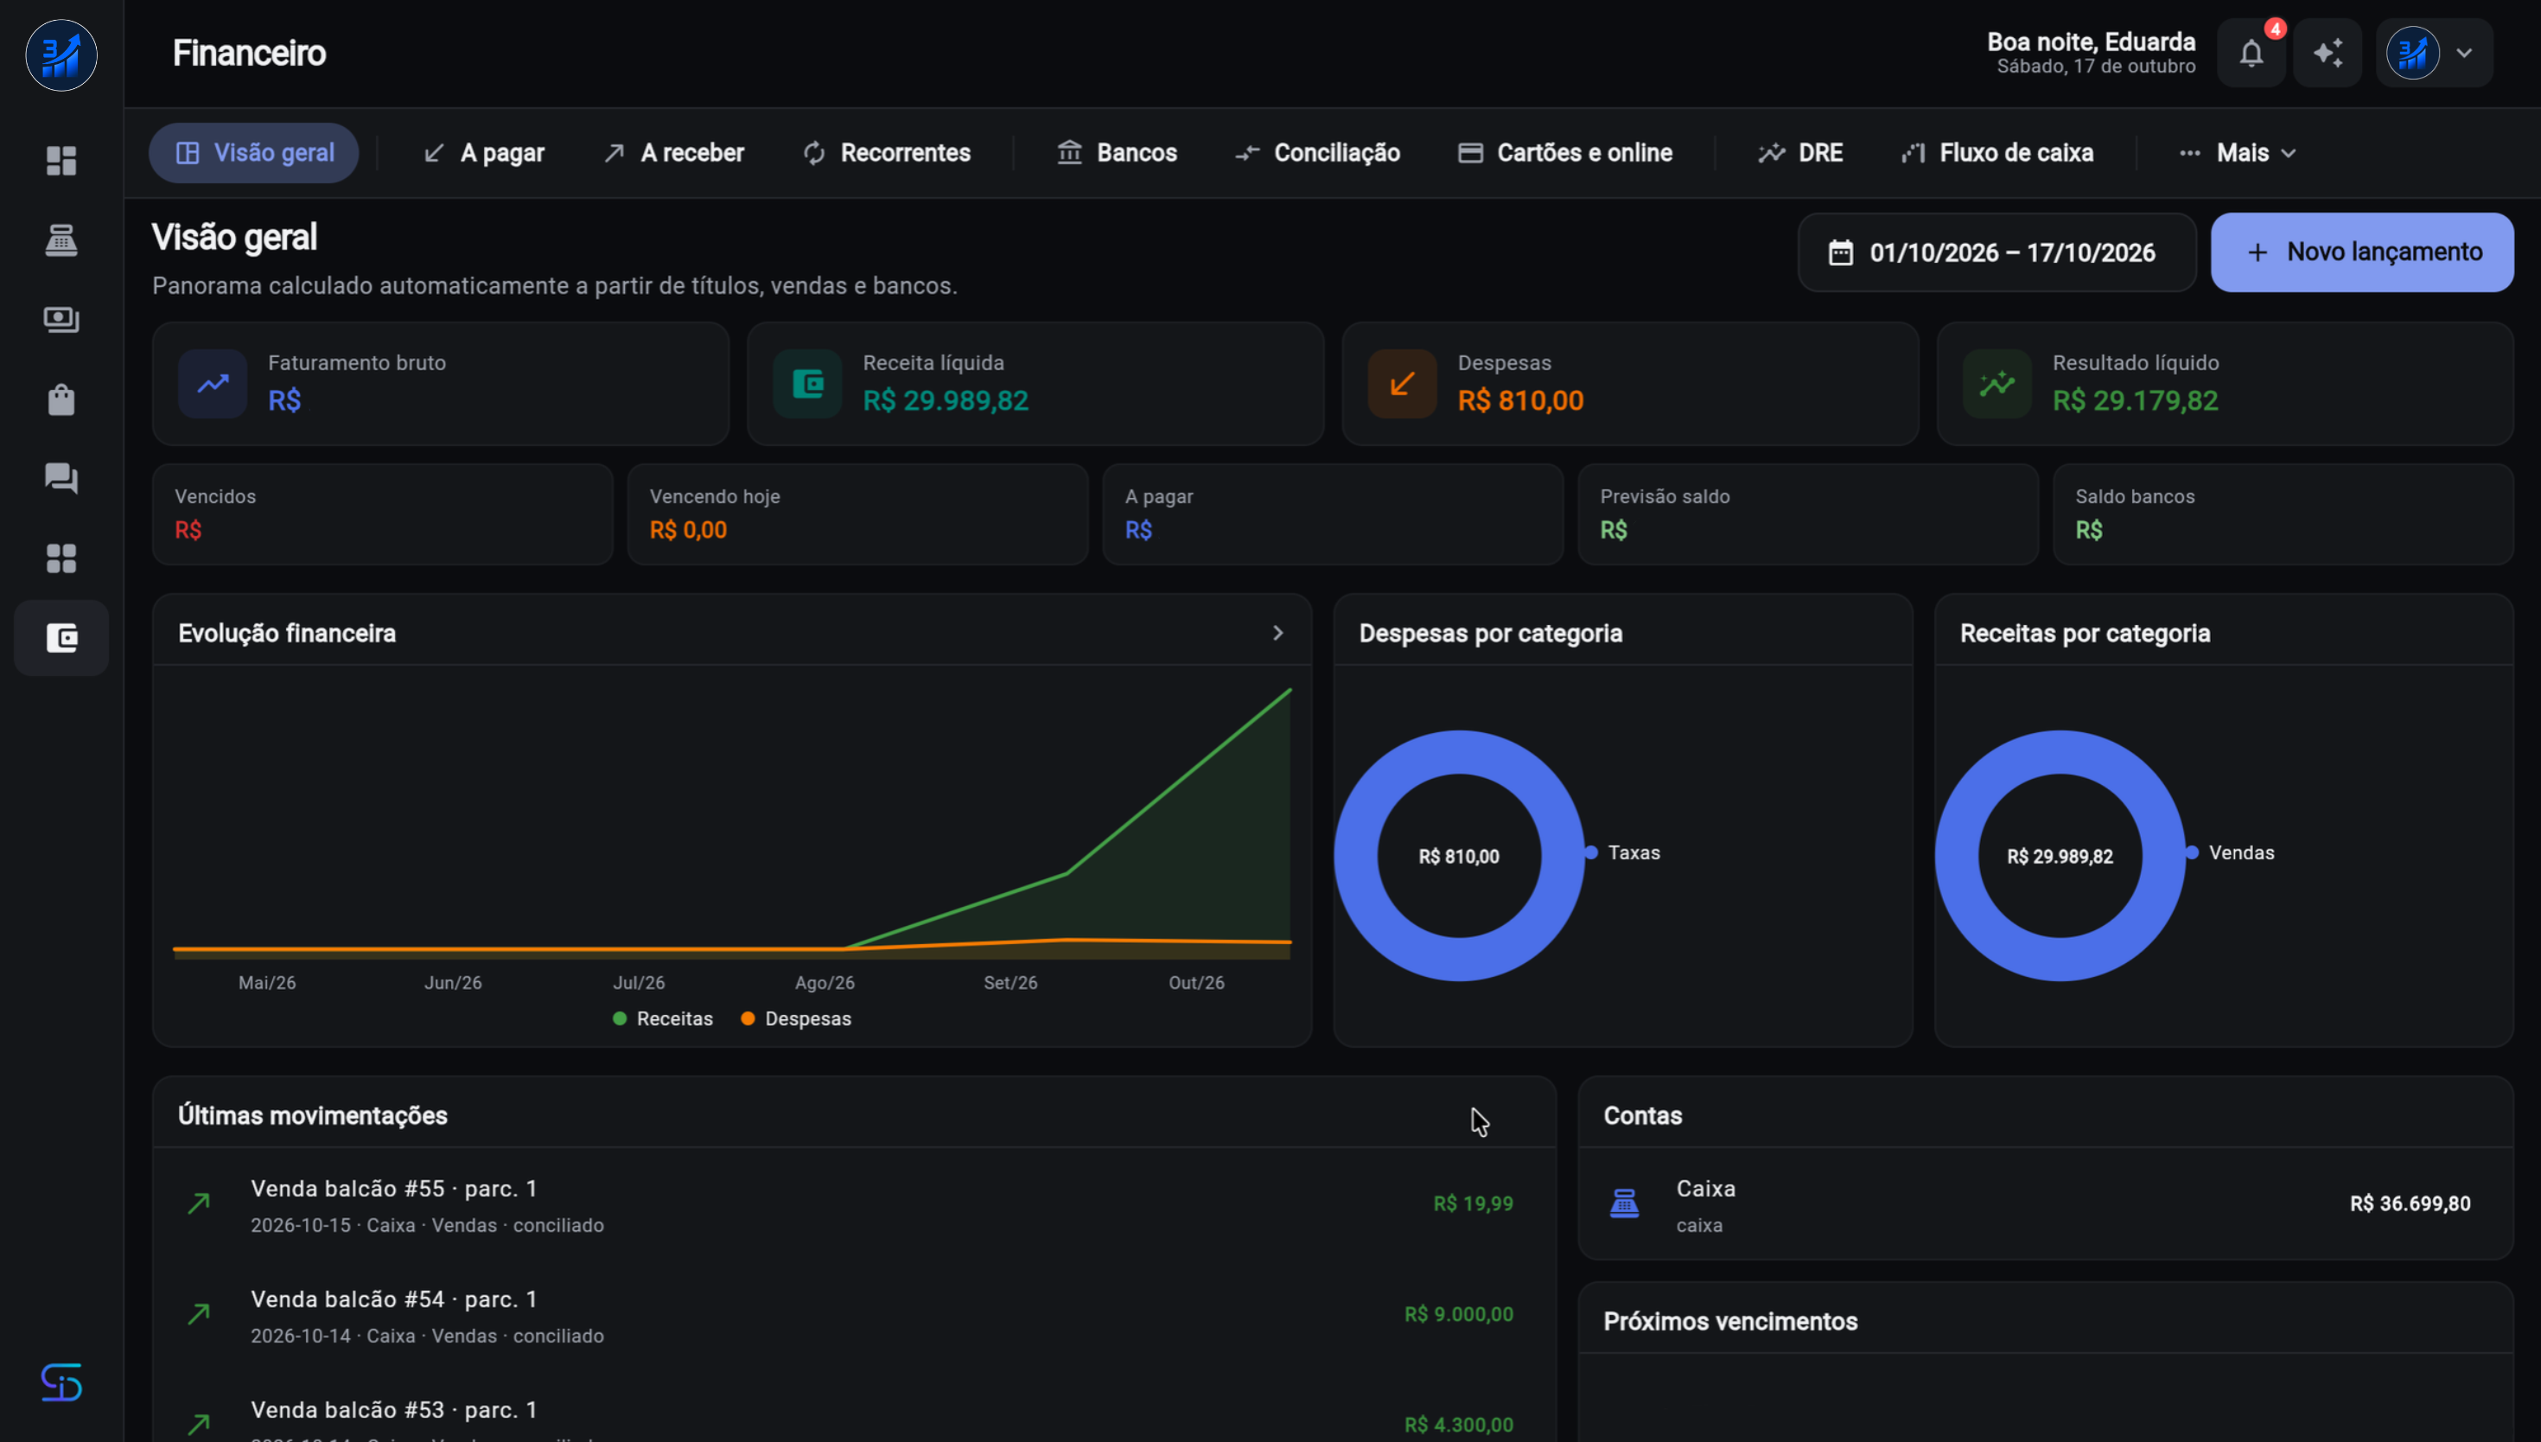Open the cash register icon in sidebar
This screenshot has width=2541, height=1442.
(61, 239)
